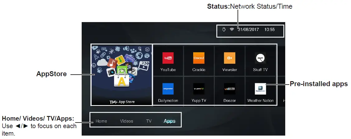This screenshot has height=139, width=351.
Task: Open the T App Store tile
Action: pos(122,75)
